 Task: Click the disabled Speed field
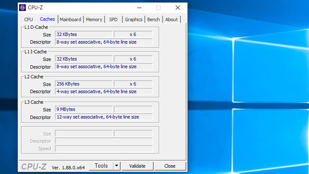(104, 149)
